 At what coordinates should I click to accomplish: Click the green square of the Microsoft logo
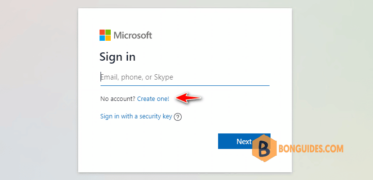point(108,33)
